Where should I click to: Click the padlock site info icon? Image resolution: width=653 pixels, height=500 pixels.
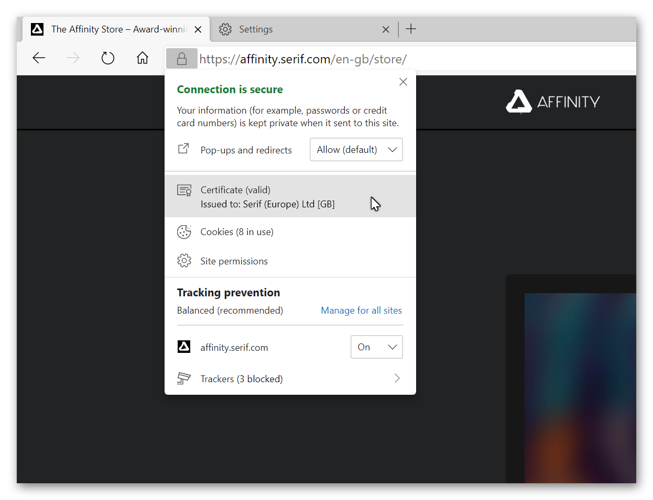182,59
